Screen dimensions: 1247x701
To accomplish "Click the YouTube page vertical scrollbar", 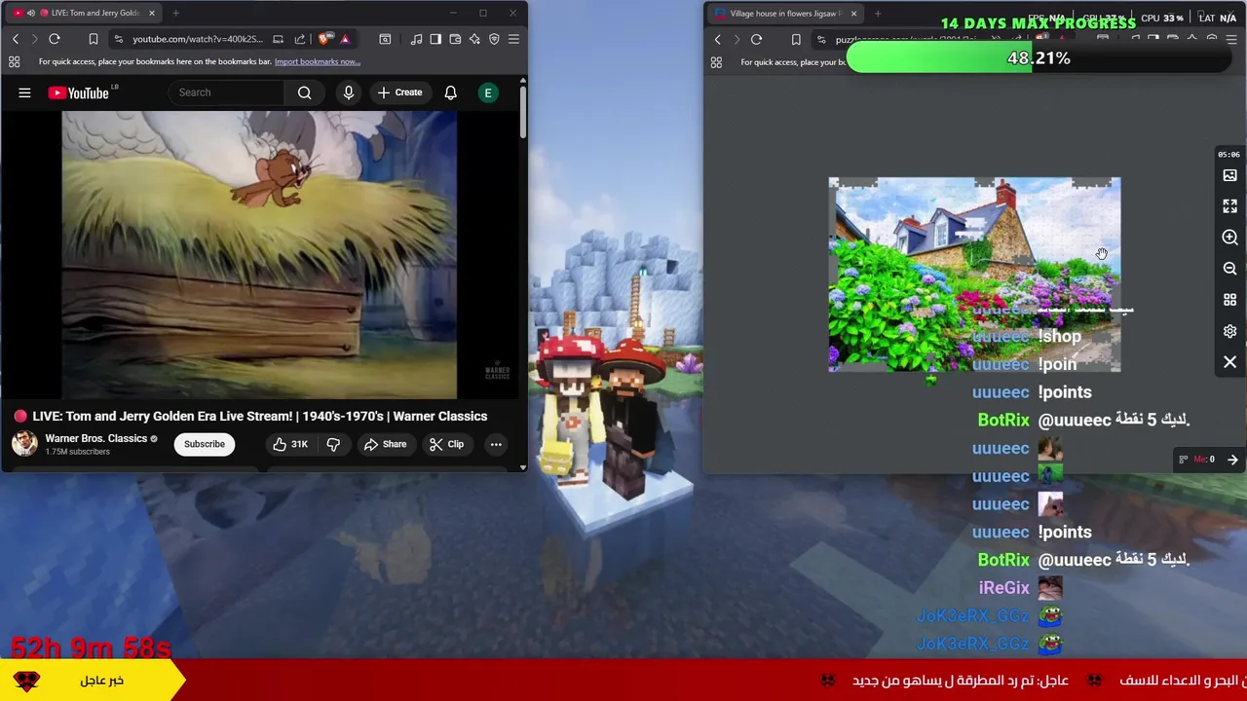I will click(522, 112).
